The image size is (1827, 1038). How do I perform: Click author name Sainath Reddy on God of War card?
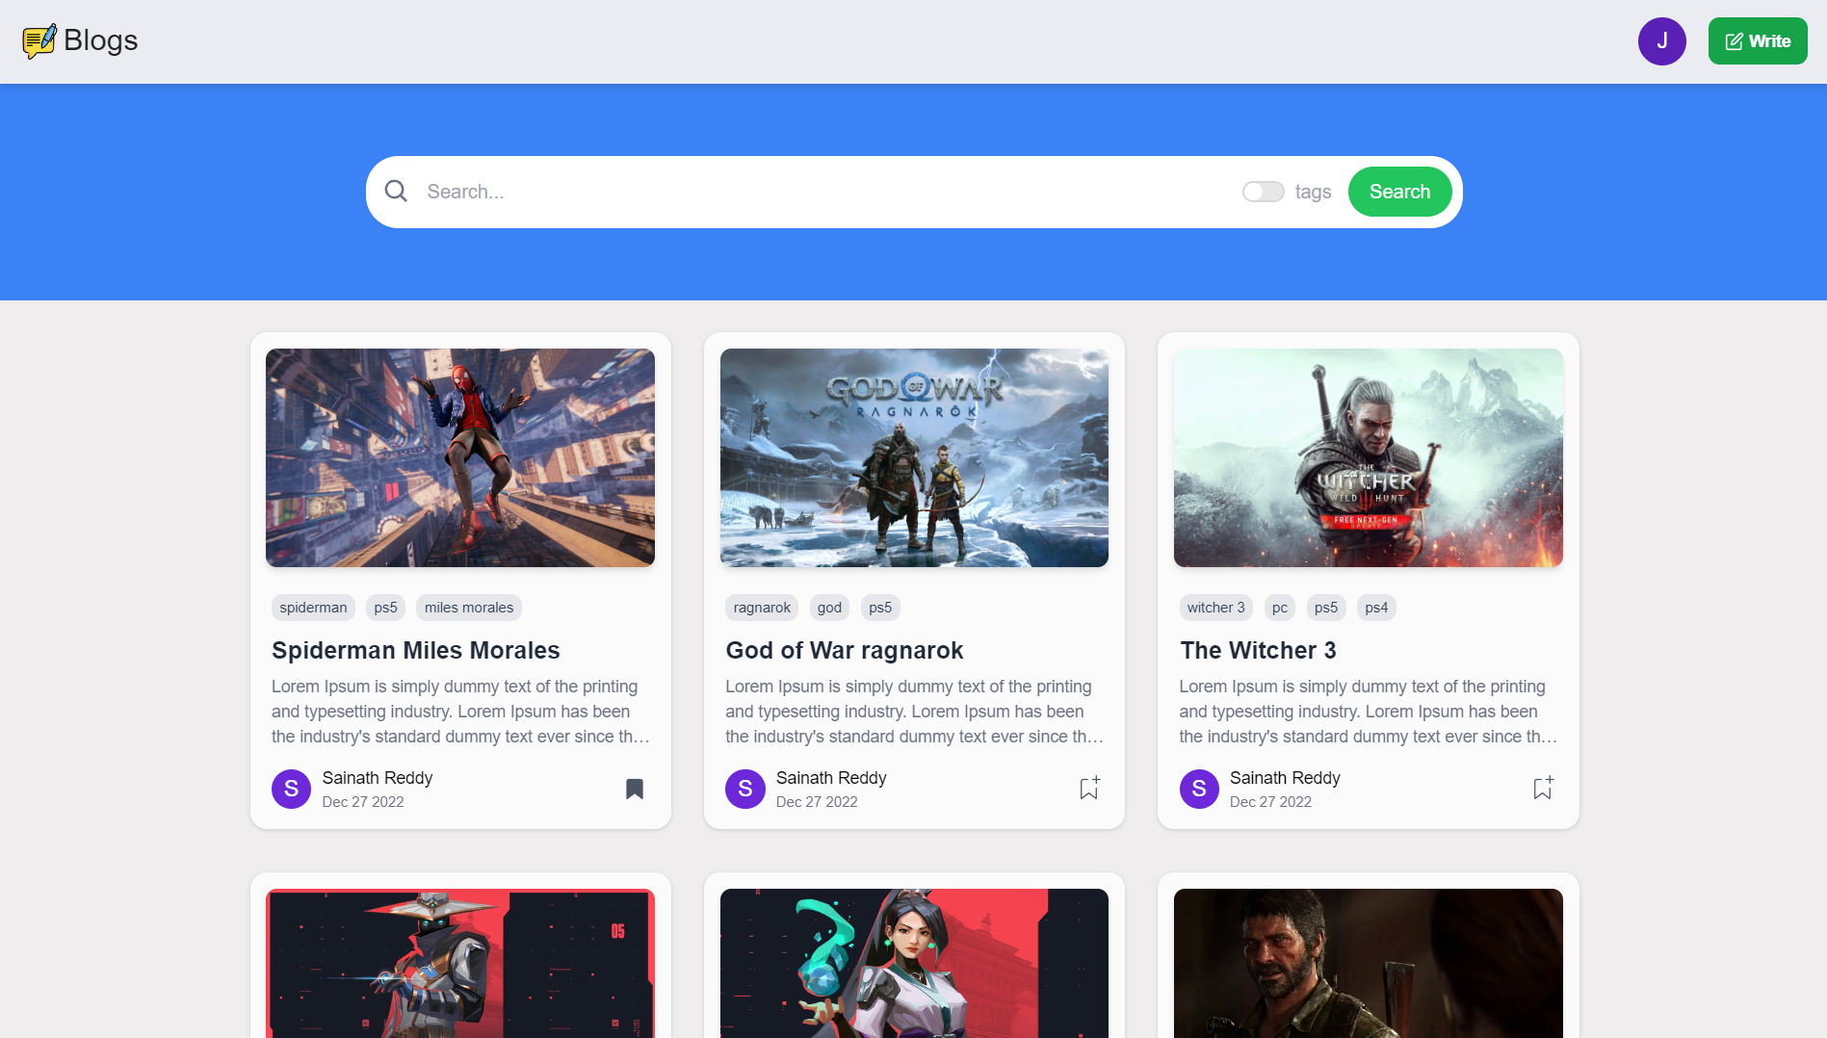831,777
